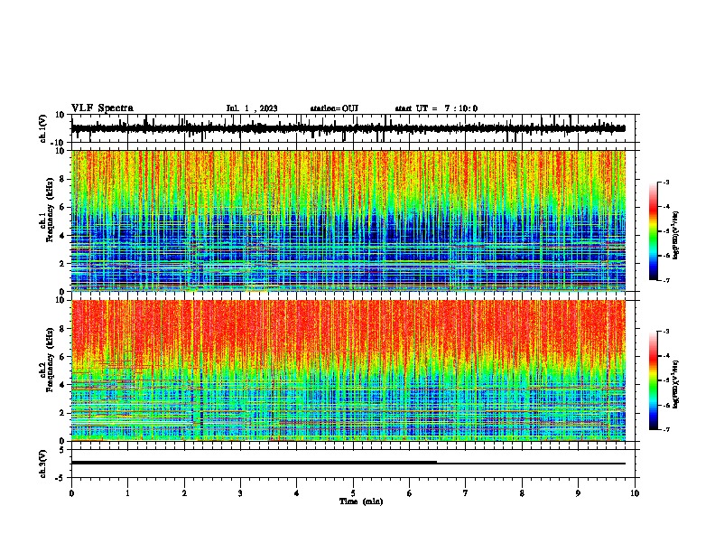Click the ch.2 color bar log(PSD) label
This screenshot has width=715, height=553.
[676, 384]
